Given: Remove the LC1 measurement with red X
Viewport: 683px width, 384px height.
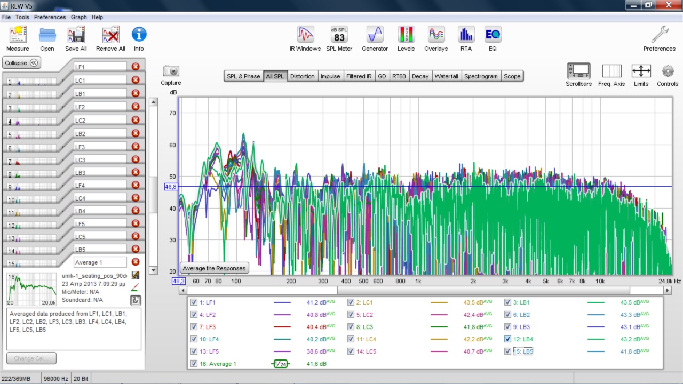Looking at the screenshot, I should point(136,80).
